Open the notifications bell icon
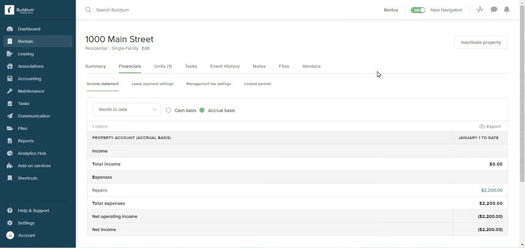The width and height of the screenshot is (525, 248). [x=507, y=9]
